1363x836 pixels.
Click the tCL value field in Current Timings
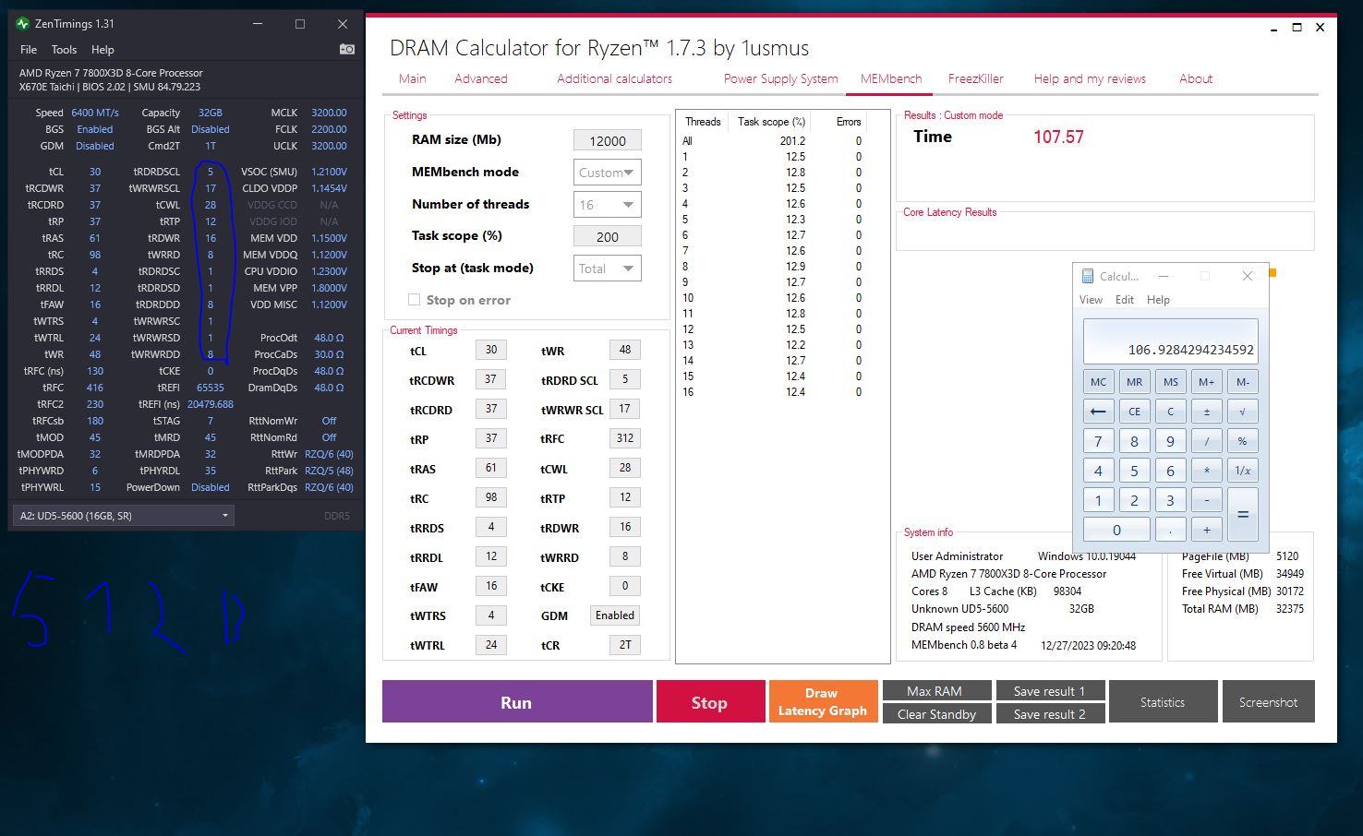pos(491,350)
